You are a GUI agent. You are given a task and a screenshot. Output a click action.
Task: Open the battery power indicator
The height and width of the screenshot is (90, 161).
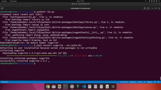[159, 1]
